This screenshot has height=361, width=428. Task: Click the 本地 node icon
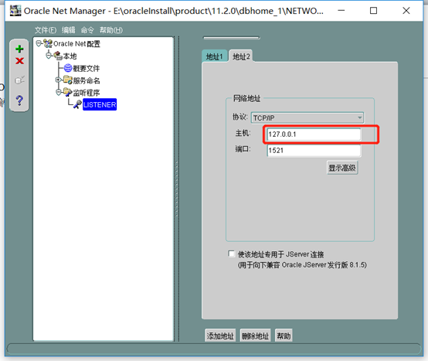(58, 56)
